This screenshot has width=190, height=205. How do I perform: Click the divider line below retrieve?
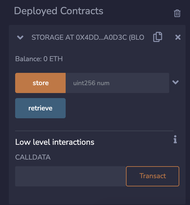click(x=94, y=131)
